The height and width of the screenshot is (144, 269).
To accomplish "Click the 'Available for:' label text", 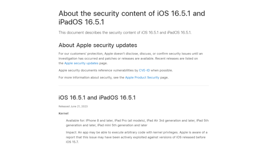I will pyautogui.click(x=74, y=120).
